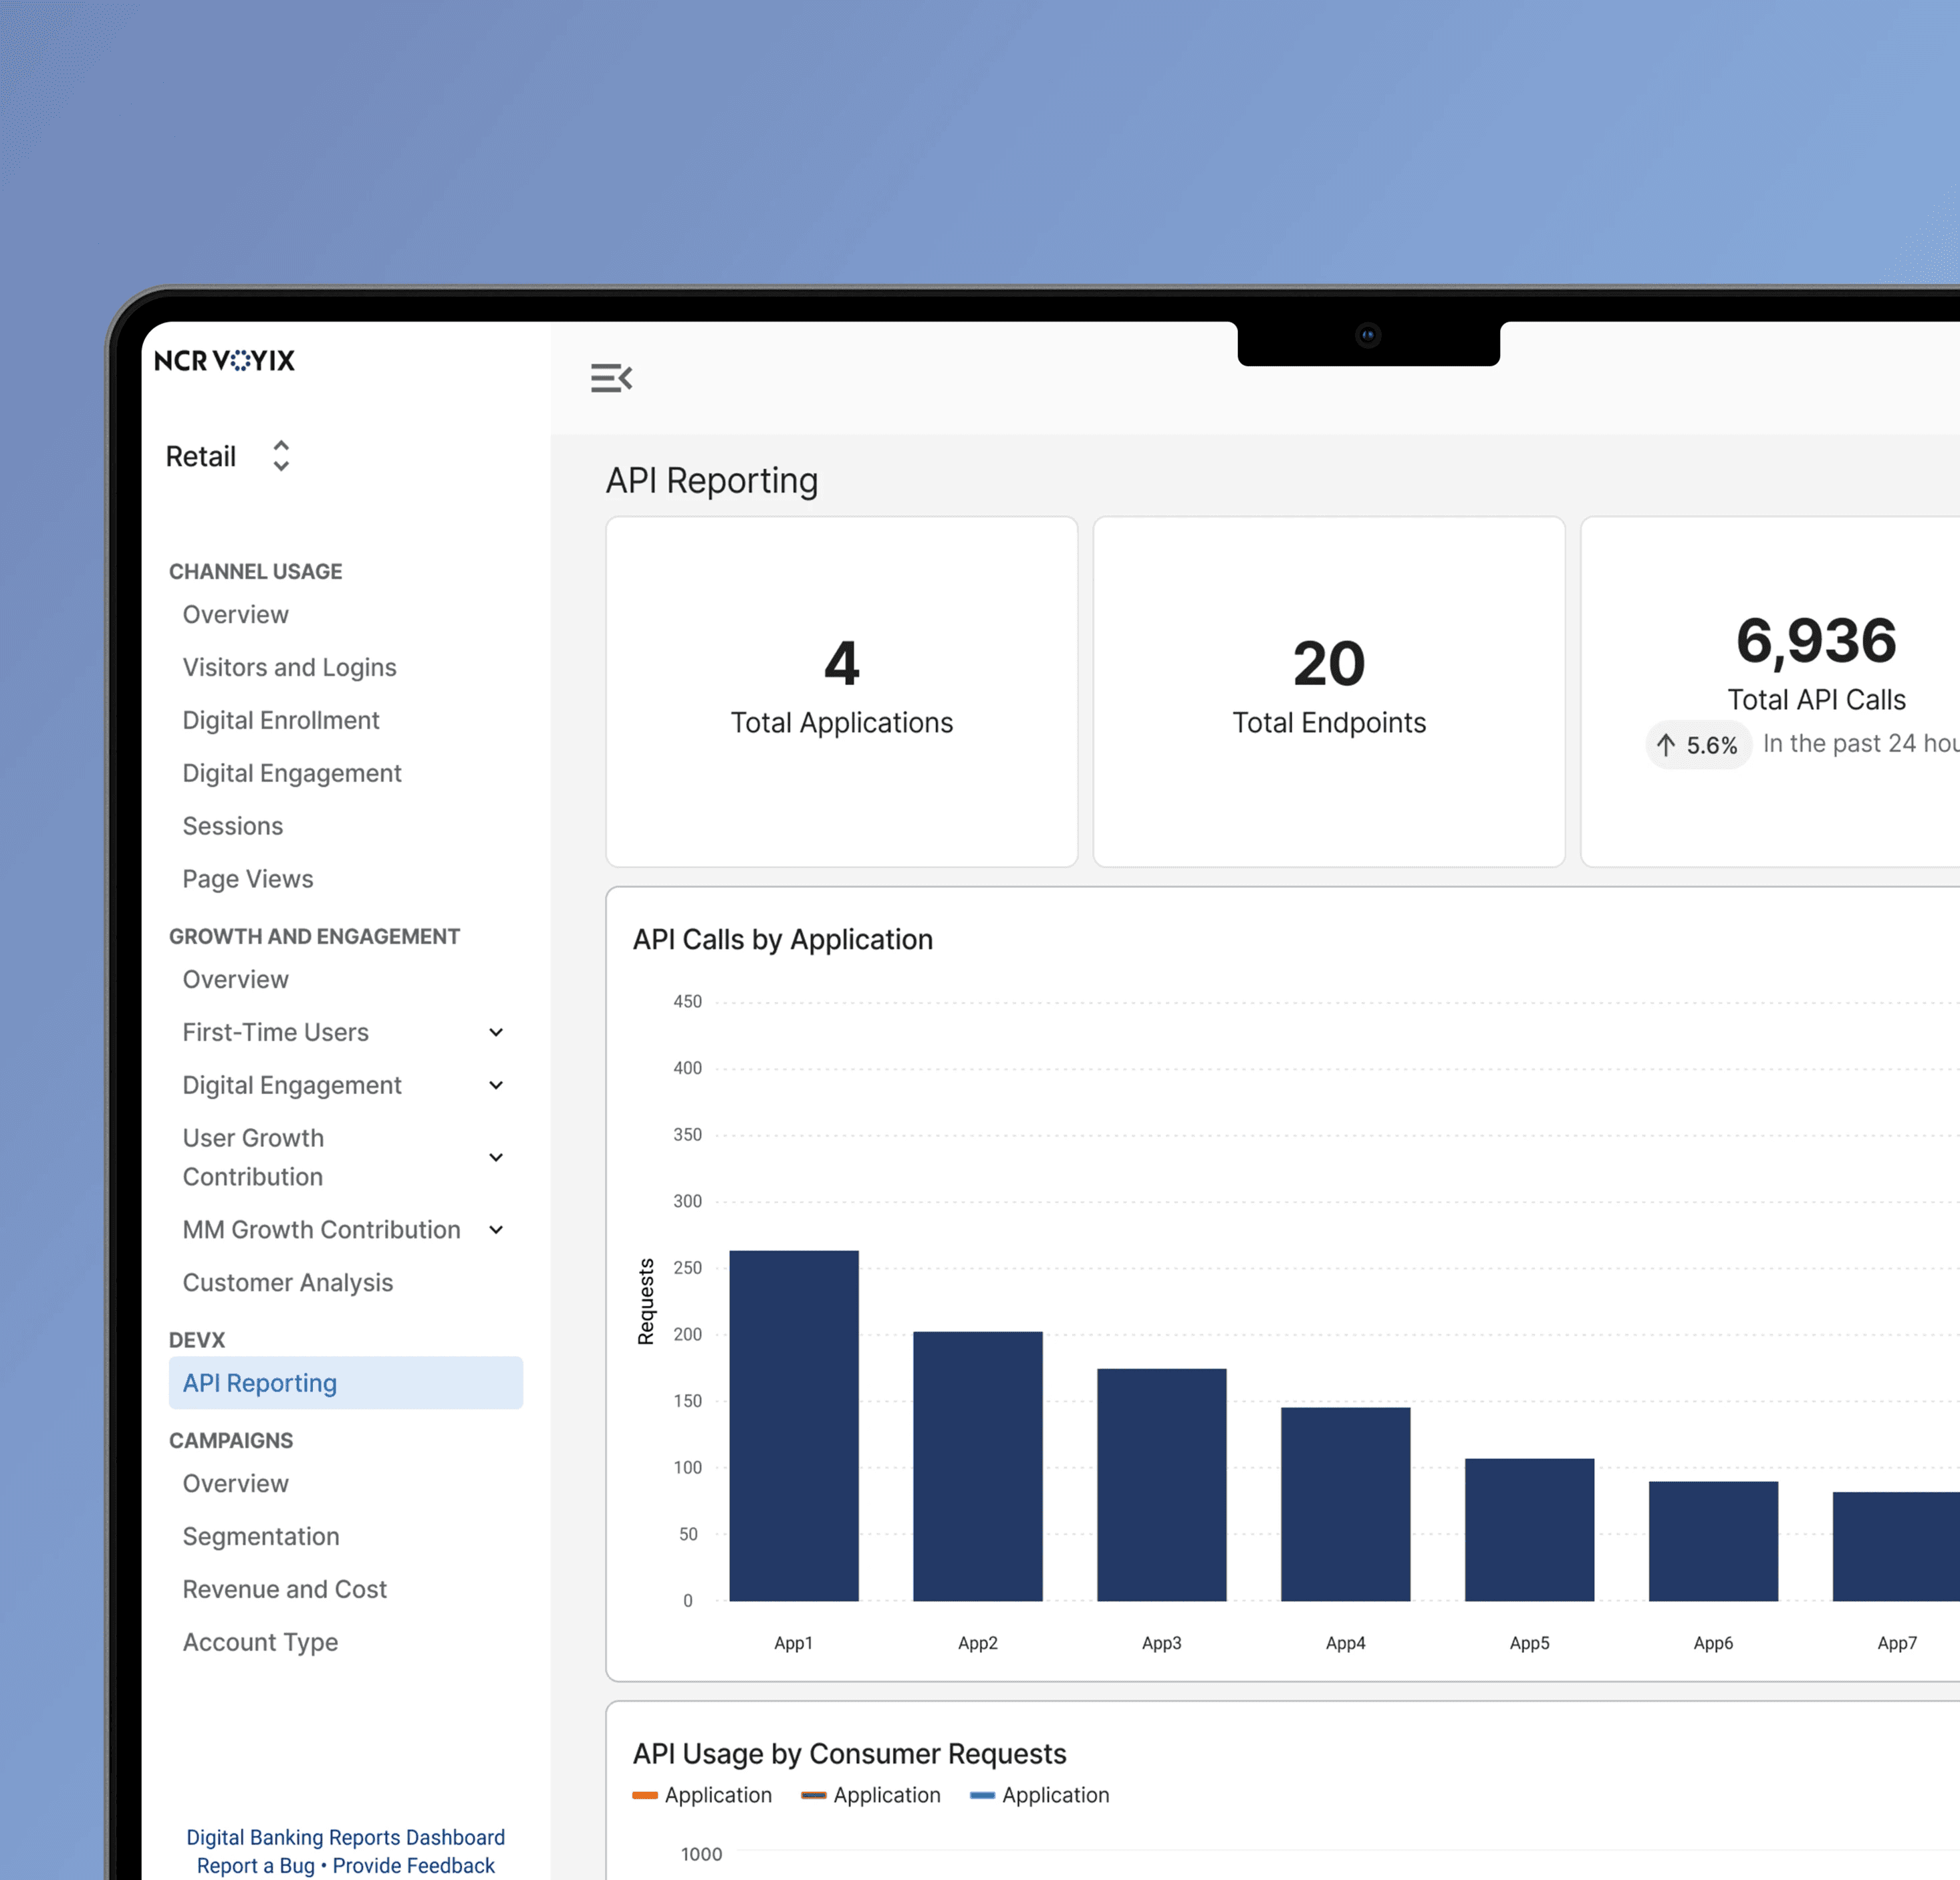The width and height of the screenshot is (1960, 1880).
Task: Expand Growth Digital Engagement chevron
Action: pos(496,1085)
